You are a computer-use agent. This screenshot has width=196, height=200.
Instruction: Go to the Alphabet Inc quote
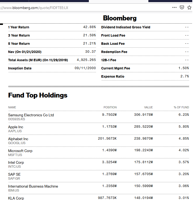coord(18,139)
